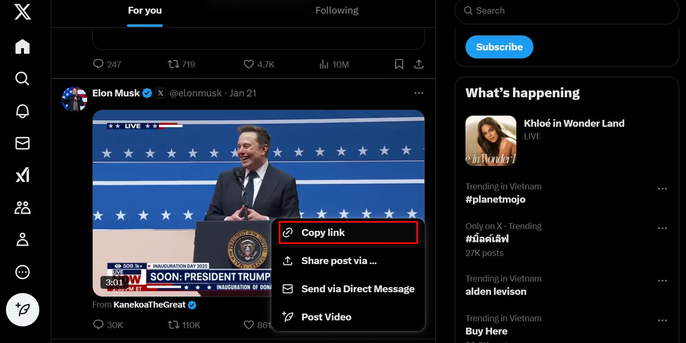Click the X affiliate badge beside Elon Musk
Screen dimensions: 686x343
coord(161,93)
